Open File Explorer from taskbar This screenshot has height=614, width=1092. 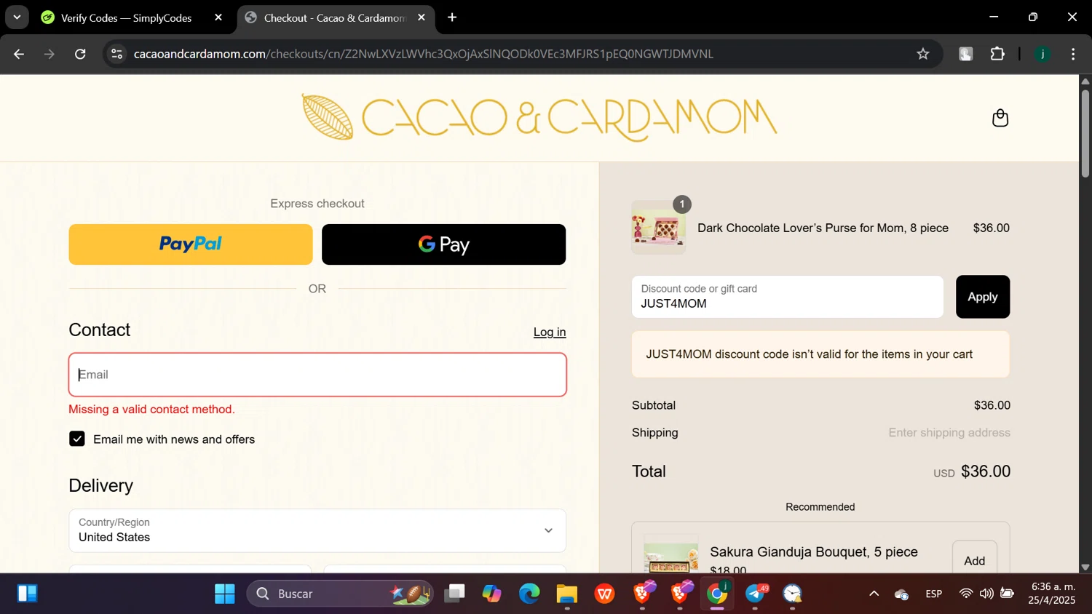(x=567, y=594)
